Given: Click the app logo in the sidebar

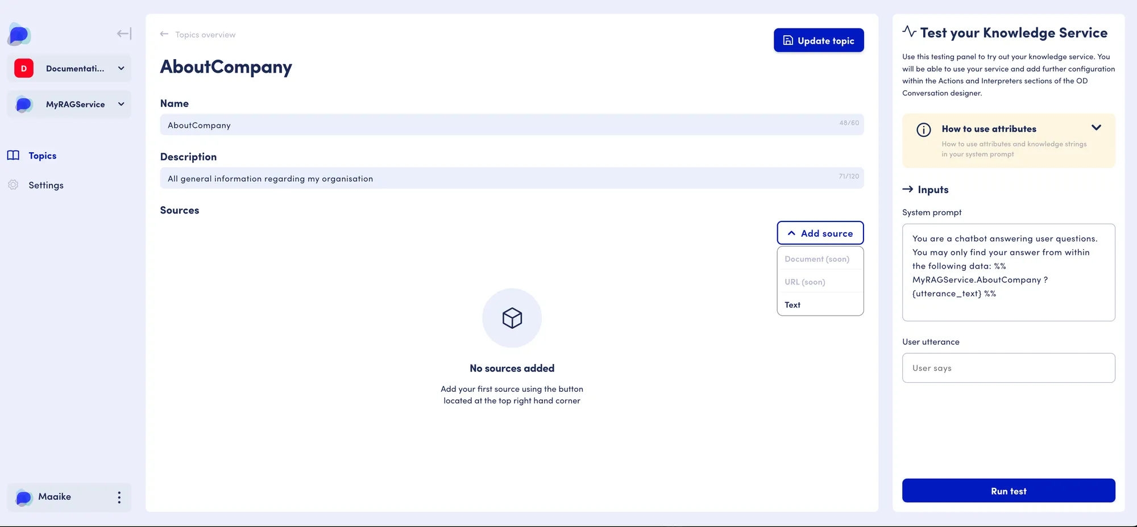Looking at the screenshot, I should (19, 35).
